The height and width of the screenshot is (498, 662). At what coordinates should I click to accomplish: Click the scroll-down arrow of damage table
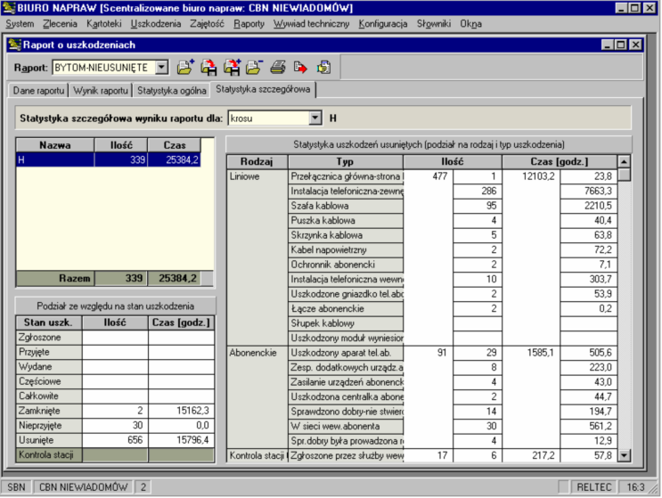[624, 455]
